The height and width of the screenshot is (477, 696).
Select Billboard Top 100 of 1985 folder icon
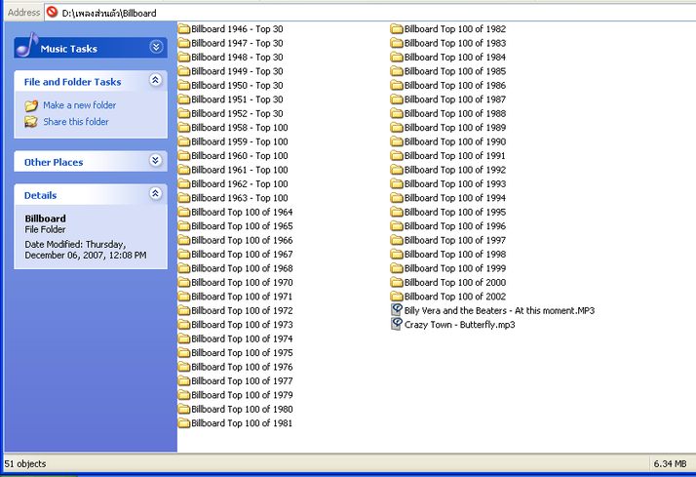[397, 71]
